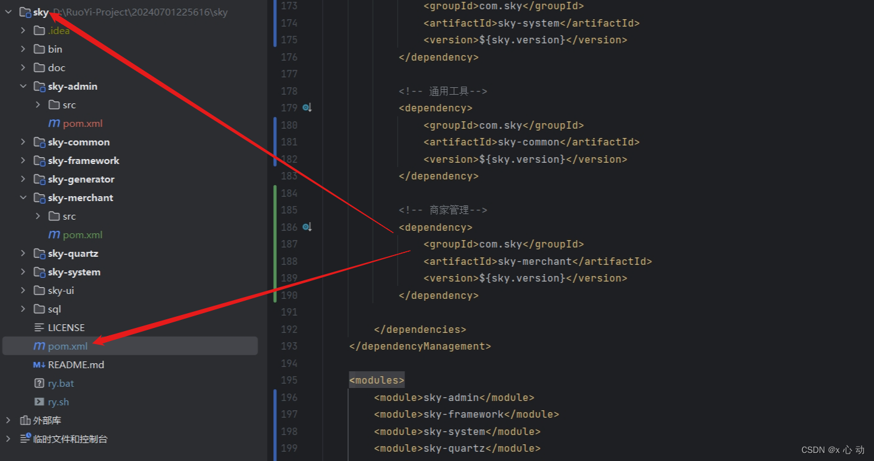Expand the src folder under sky-admin

tap(38, 105)
